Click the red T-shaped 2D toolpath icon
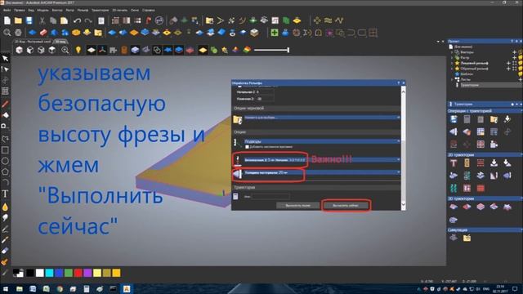Image resolution: width=523 pixels, height=294 pixels. [454, 163]
